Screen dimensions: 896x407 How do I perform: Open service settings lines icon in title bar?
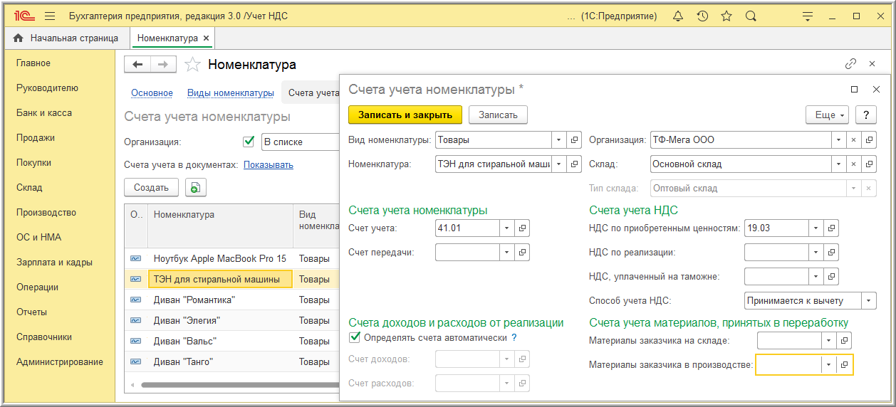point(807,16)
